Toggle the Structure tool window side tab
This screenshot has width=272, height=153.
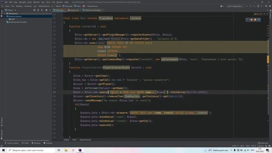point(2,122)
